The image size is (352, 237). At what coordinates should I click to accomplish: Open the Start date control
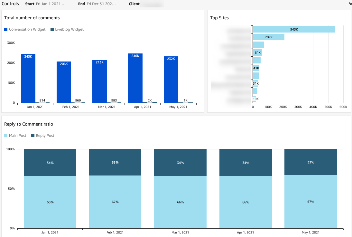45,4
